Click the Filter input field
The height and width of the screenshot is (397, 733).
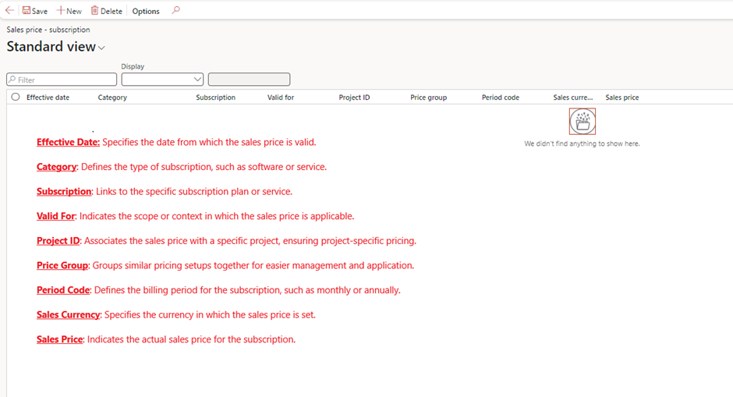click(x=62, y=80)
